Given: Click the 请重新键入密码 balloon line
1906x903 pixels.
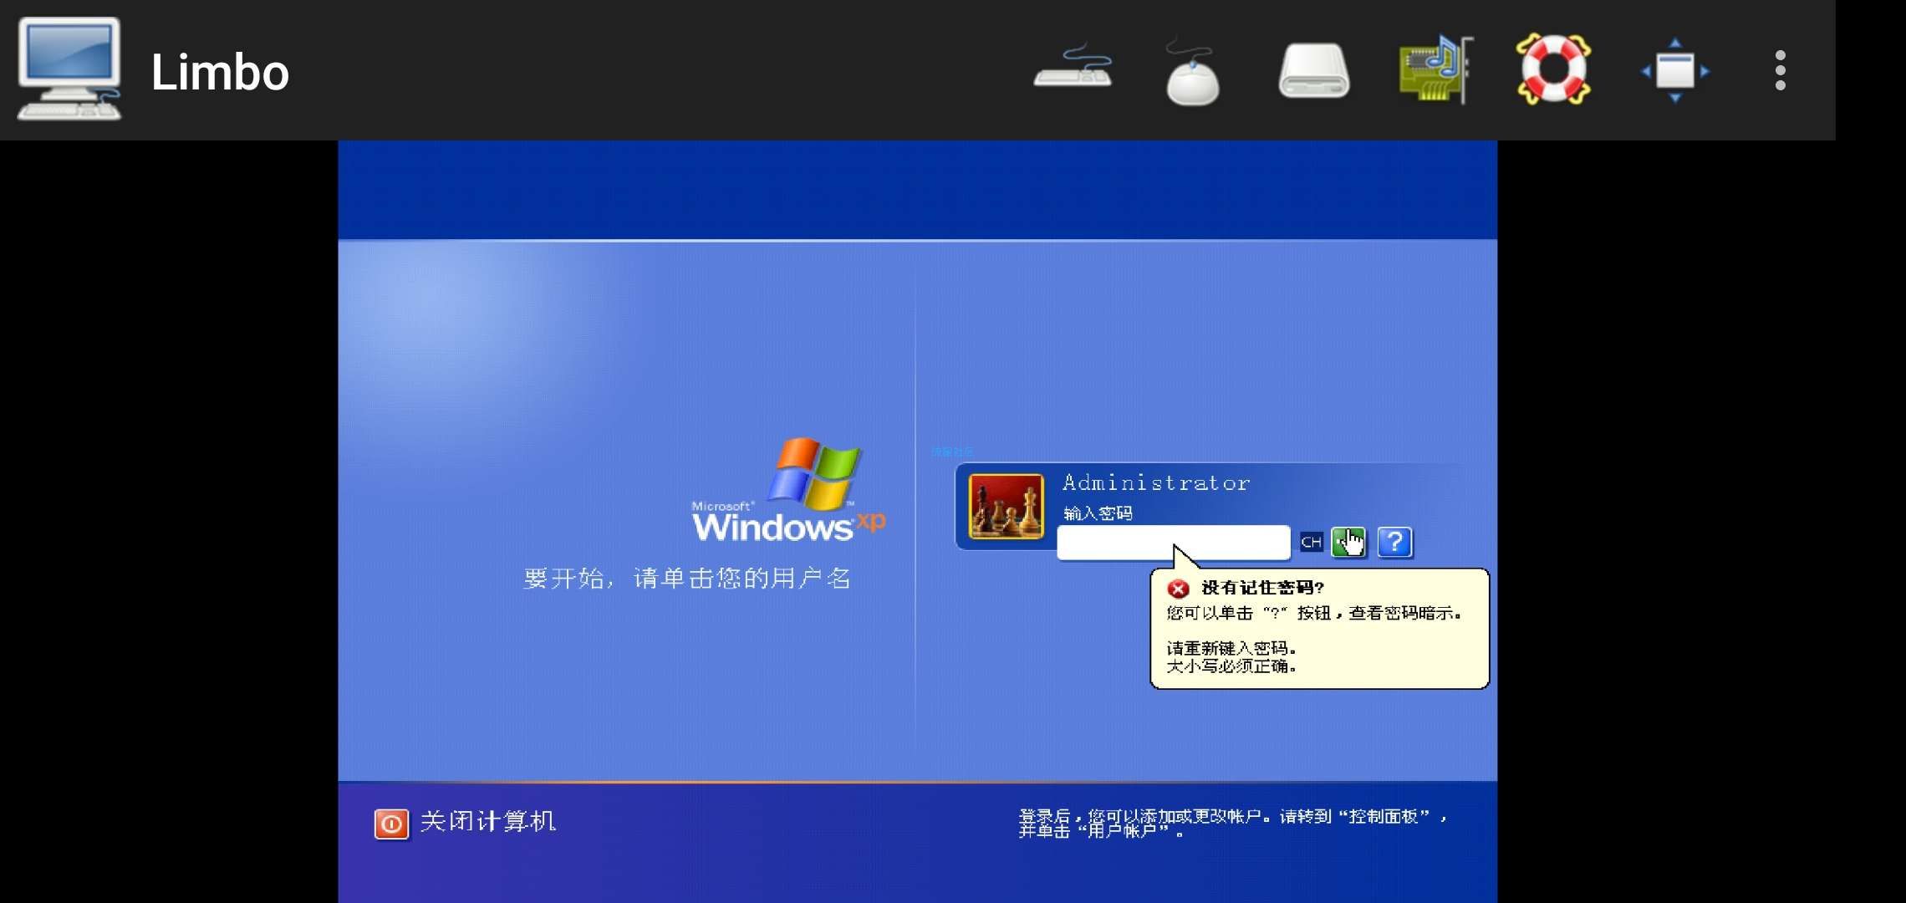Looking at the screenshot, I should click(1231, 649).
